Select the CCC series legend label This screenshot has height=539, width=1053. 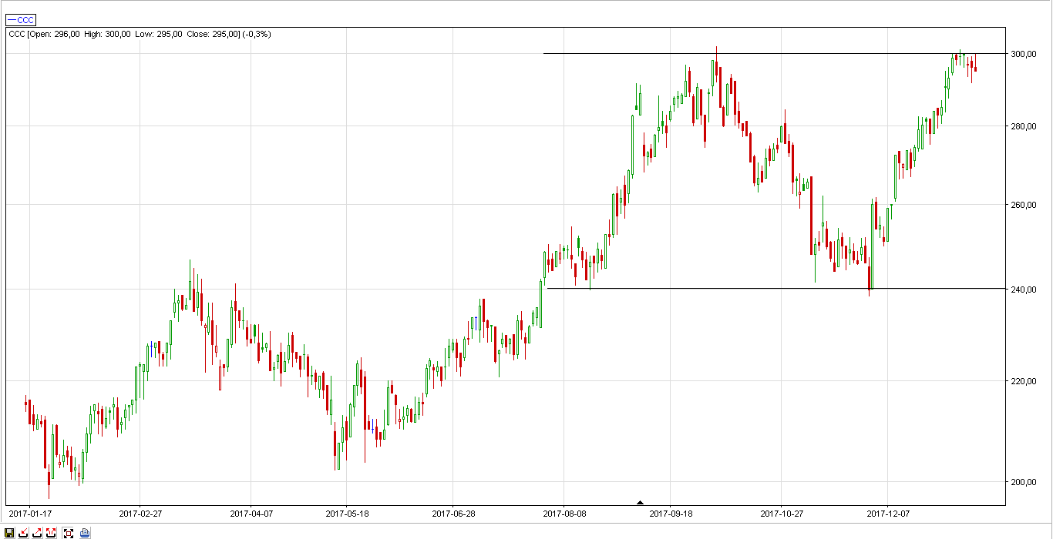[x=21, y=20]
